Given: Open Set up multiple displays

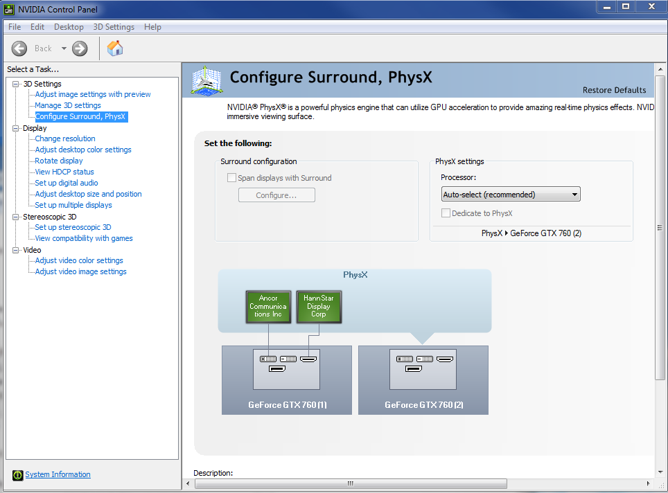Looking at the screenshot, I should [x=73, y=205].
